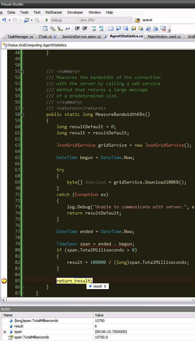195x343 pixels.
Task: Go to previous bookmark in folder
Action: pyautogui.click(x=134, y=29)
